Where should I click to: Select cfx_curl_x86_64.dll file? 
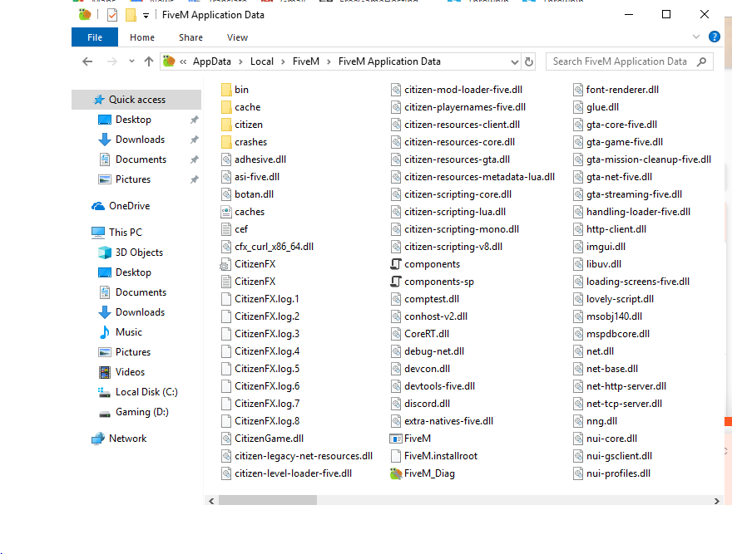pyautogui.click(x=268, y=247)
